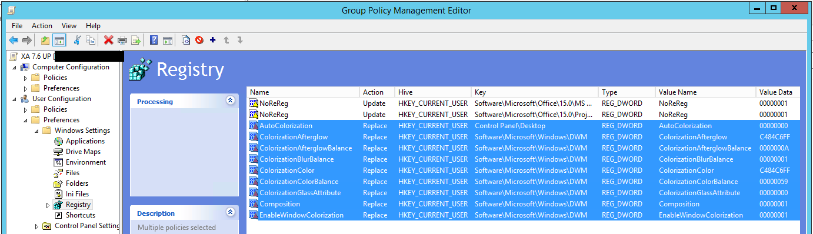This screenshot has height=234, width=813.
Task: Open Help using blue question mark icon
Action: (x=154, y=40)
